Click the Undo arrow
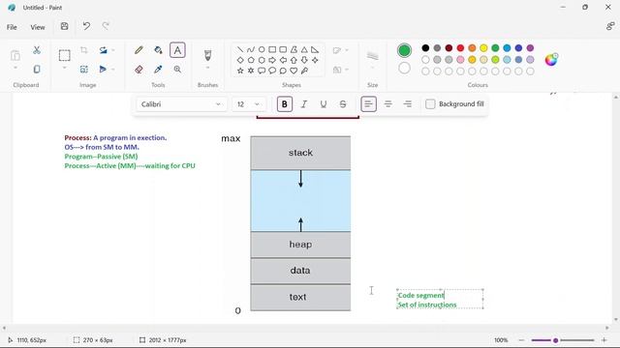 click(86, 26)
